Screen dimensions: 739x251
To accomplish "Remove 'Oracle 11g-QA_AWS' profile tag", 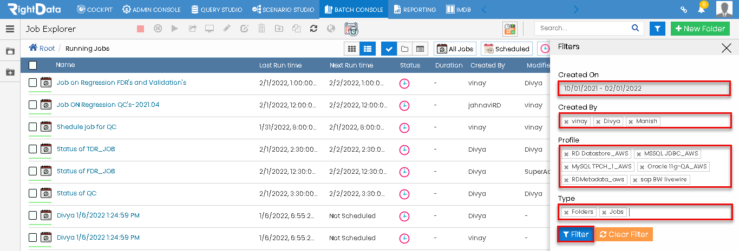I will tap(642, 167).
